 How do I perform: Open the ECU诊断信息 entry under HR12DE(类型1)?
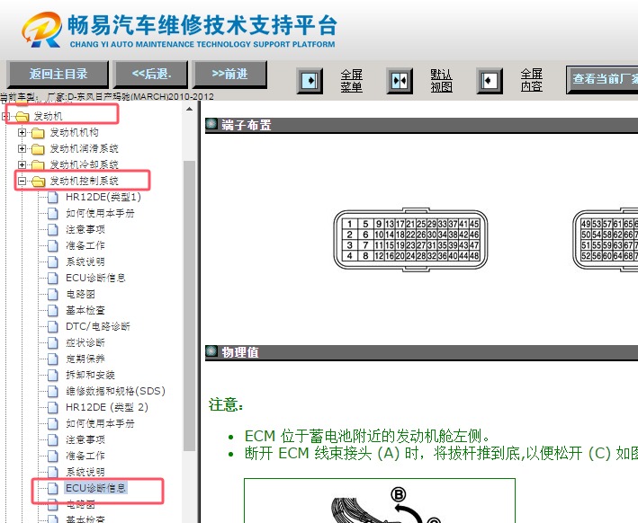(95, 278)
